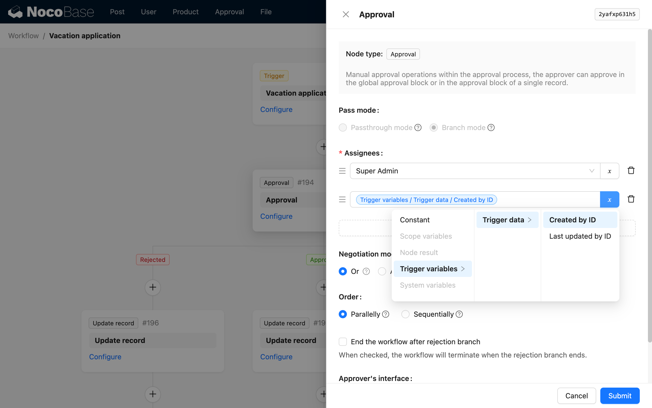The height and width of the screenshot is (408, 652).
Task: Open the File item in top navigation
Action: (x=266, y=12)
